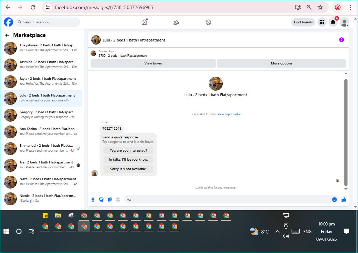The image size is (358, 253).
Task: Show hidden system tray icons chevron
Action: point(277,231)
